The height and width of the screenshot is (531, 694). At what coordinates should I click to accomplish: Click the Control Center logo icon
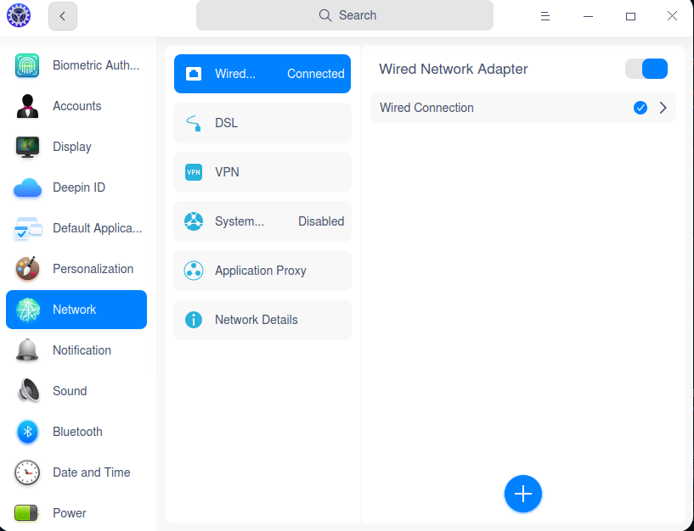tap(19, 15)
